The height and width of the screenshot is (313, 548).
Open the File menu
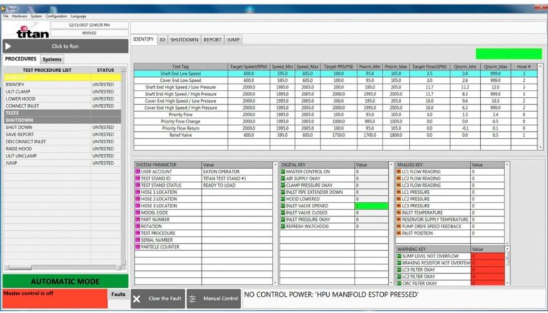click(x=6, y=16)
